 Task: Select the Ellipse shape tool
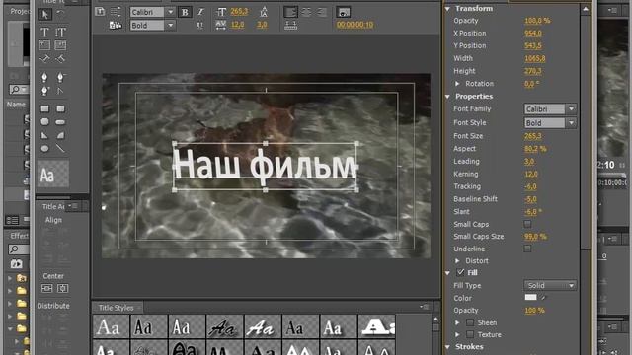pyautogui.click(x=44, y=149)
